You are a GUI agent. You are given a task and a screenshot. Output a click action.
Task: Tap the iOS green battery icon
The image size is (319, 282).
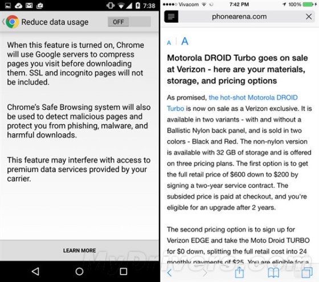pyautogui.click(x=308, y=5)
